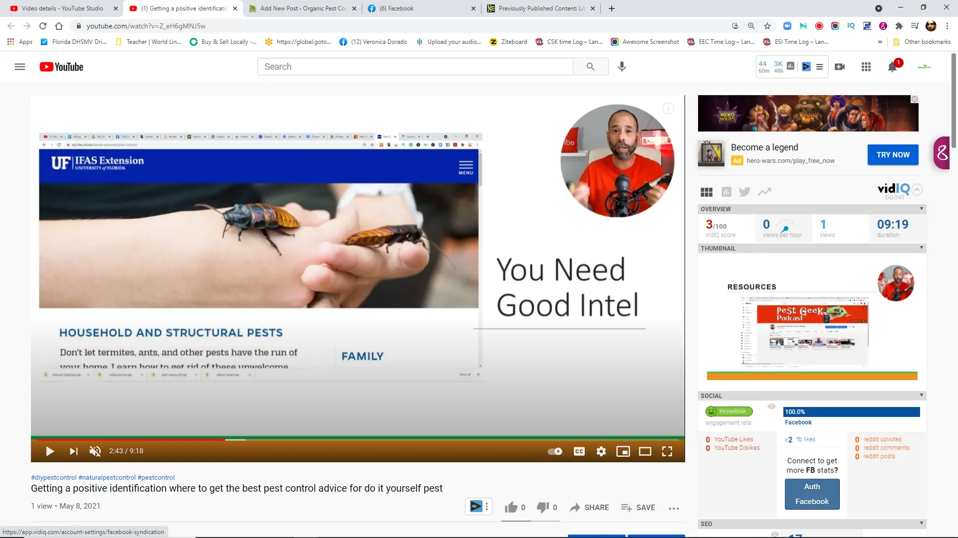Open the Ziteboard bookmark

pyautogui.click(x=508, y=42)
